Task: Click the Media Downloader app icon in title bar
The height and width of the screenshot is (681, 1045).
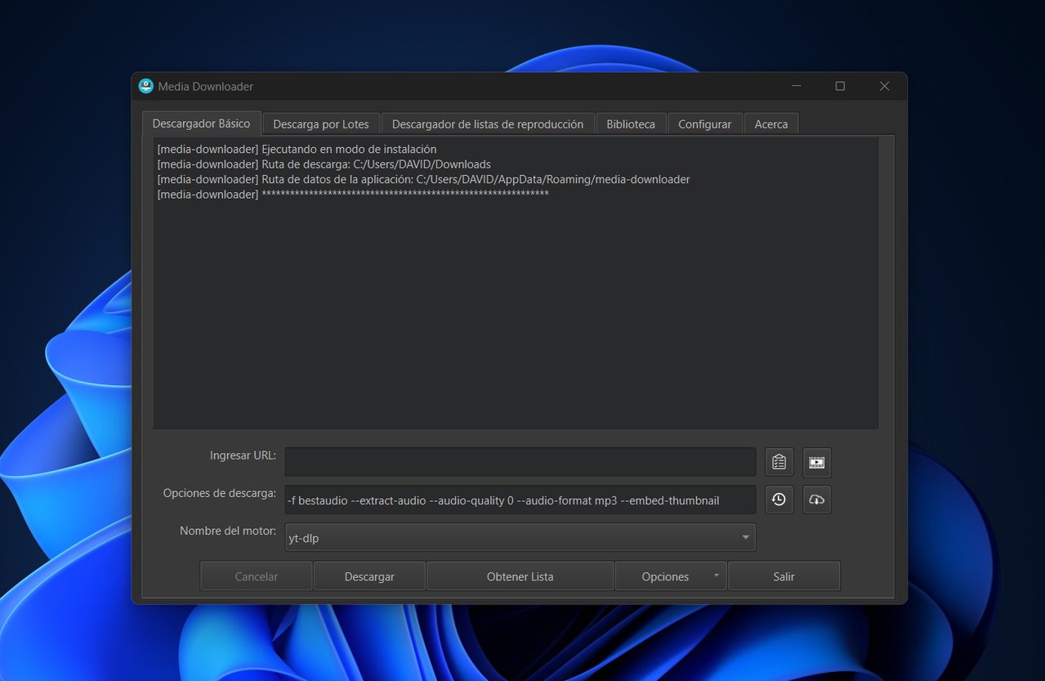Action: [x=146, y=86]
